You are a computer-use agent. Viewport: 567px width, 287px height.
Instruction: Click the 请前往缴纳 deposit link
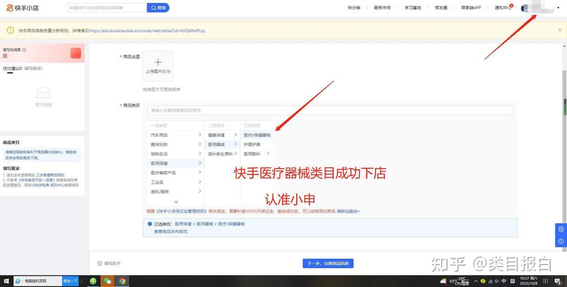[x=348, y=211]
